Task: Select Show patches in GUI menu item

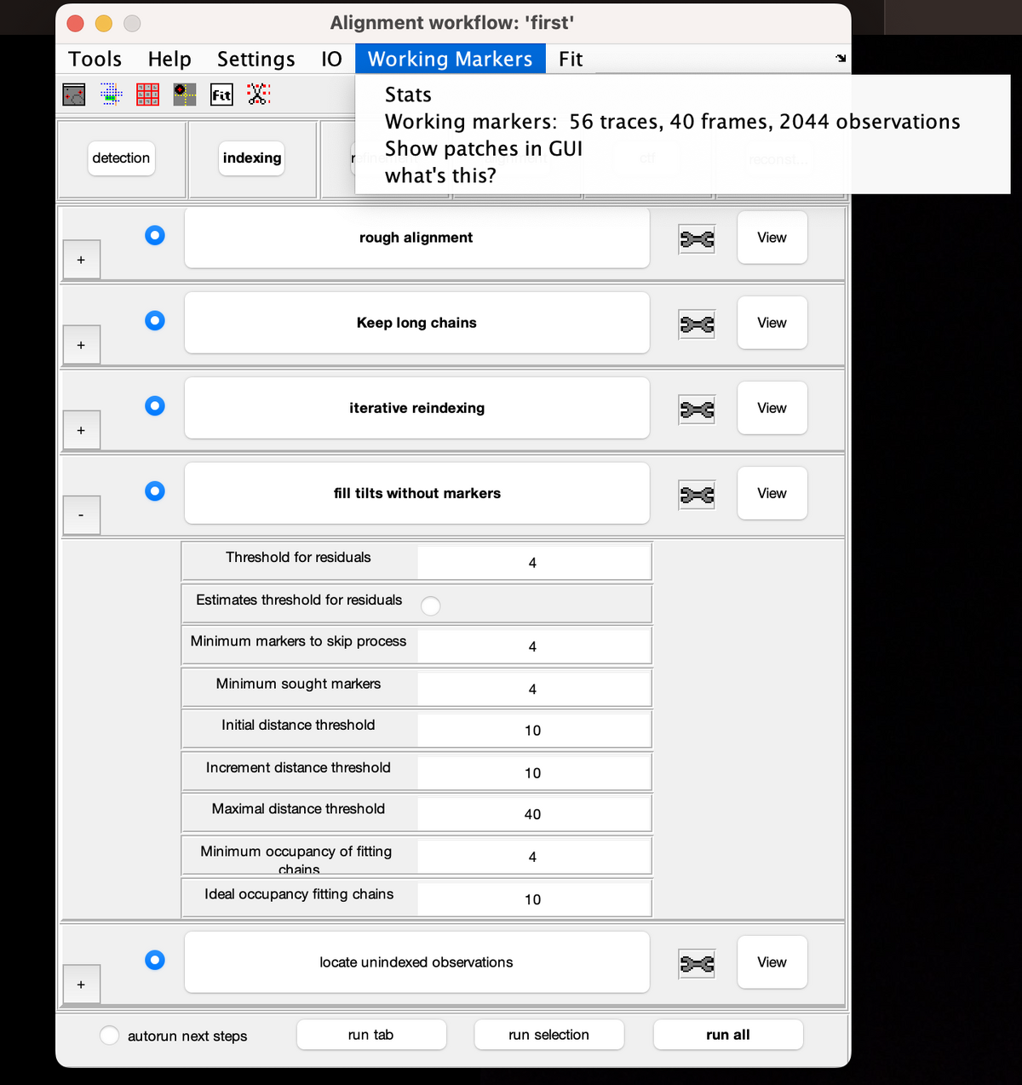Action: point(483,148)
